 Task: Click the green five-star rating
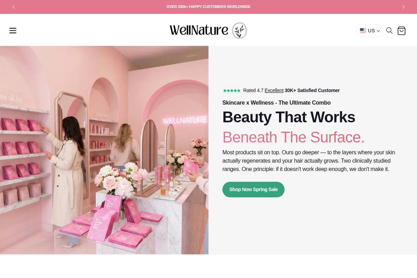231,91
